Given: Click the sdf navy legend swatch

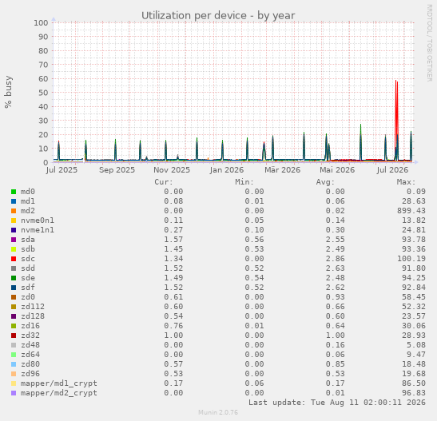Looking at the screenshot, I should pos(14,288).
